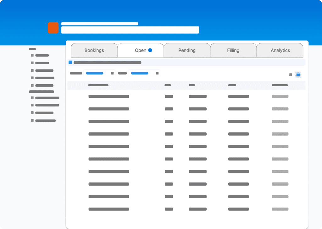This screenshot has width=322, height=229.
Task: Click last sidebar item icon in second group
Action: [x=32, y=120]
